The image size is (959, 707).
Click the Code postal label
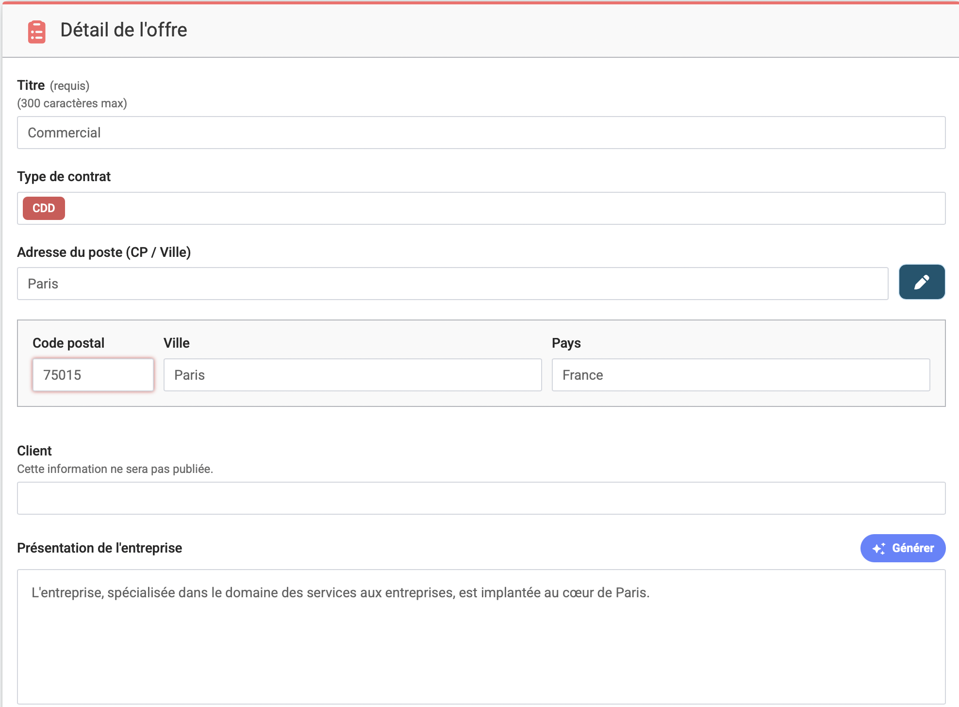tap(68, 343)
